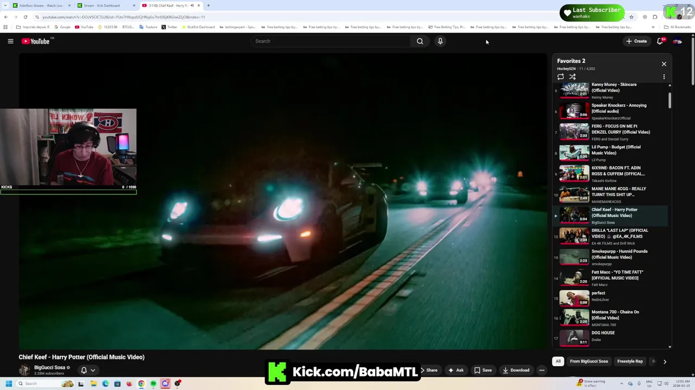Viewport: 695px width, 390px height.
Task: Close the Favorites 2 playlist panel
Action: (664, 64)
